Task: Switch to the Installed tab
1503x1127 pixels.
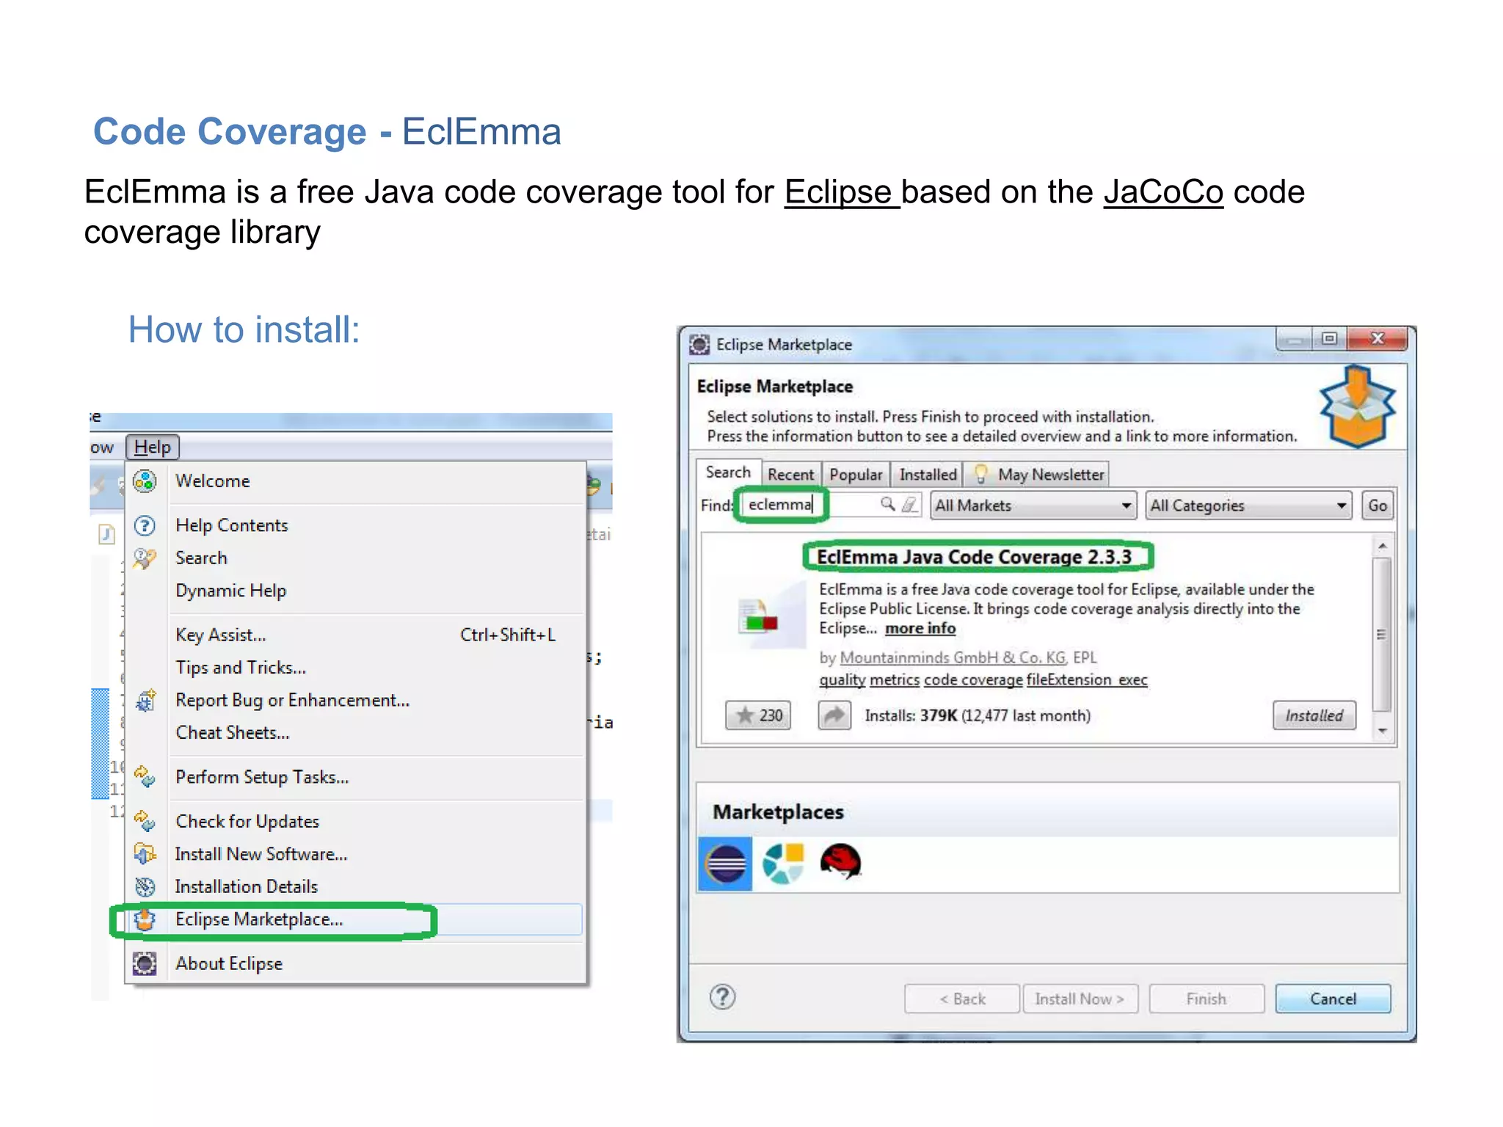Action: 928,475
